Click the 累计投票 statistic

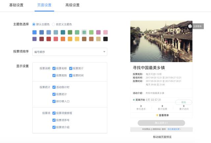point(163,107)
